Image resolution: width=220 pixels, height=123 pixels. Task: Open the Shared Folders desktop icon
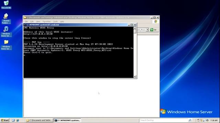6,18
